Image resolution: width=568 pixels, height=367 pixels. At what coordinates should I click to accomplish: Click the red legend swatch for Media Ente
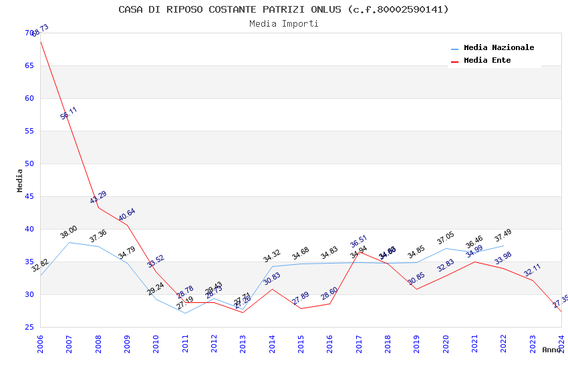click(454, 61)
